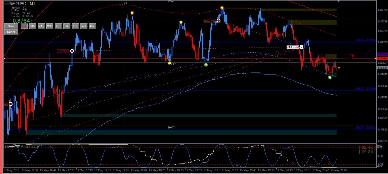Select the M30 timeframe button
Image resolution: width=388 pixels, height=174 pixels.
(50, 26)
